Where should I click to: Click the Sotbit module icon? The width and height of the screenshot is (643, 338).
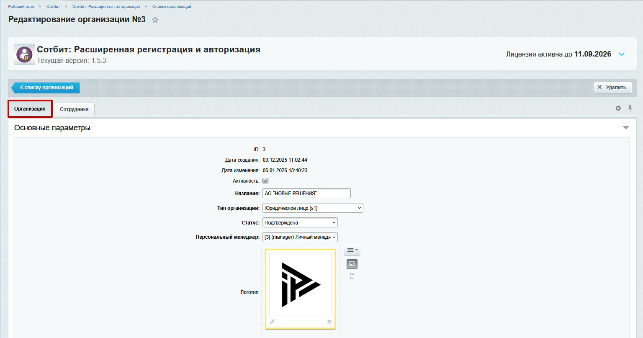[24, 54]
